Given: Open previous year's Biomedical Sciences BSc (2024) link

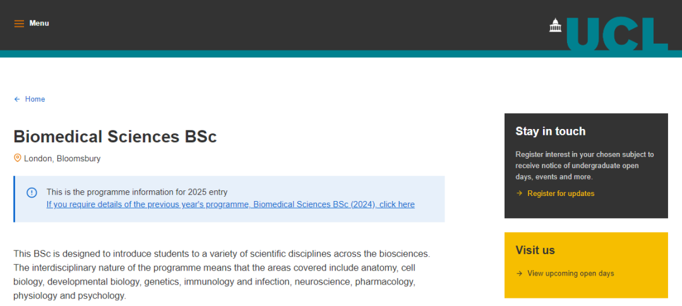Looking at the screenshot, I should pyautogui.click(x=230, y=205).
